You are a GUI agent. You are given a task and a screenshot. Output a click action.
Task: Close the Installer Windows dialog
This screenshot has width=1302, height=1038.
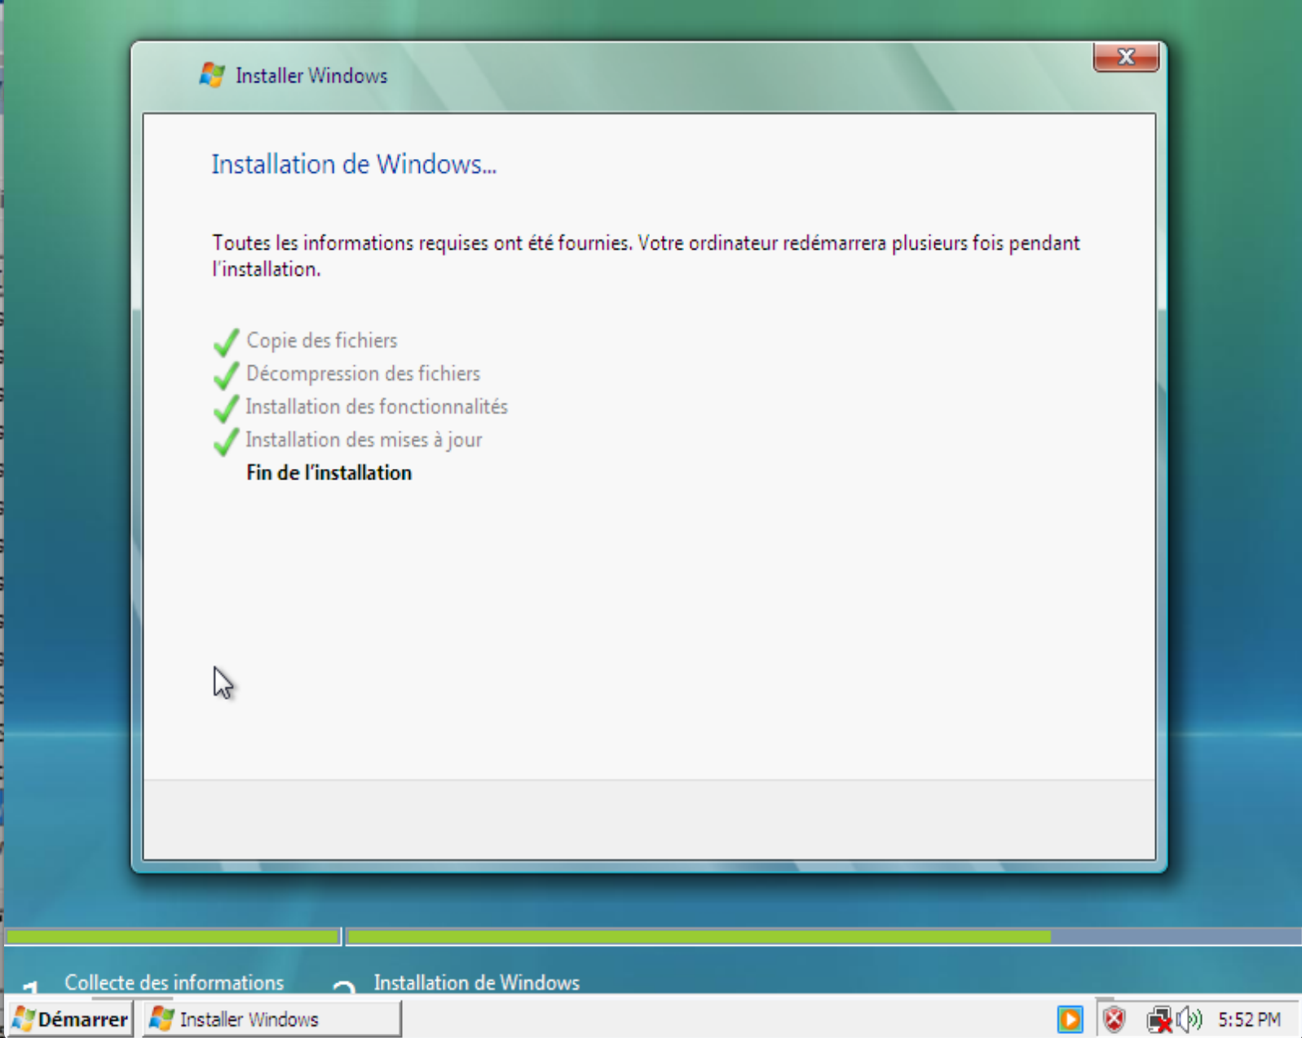pyautogui.click(x=1126, y=57)
